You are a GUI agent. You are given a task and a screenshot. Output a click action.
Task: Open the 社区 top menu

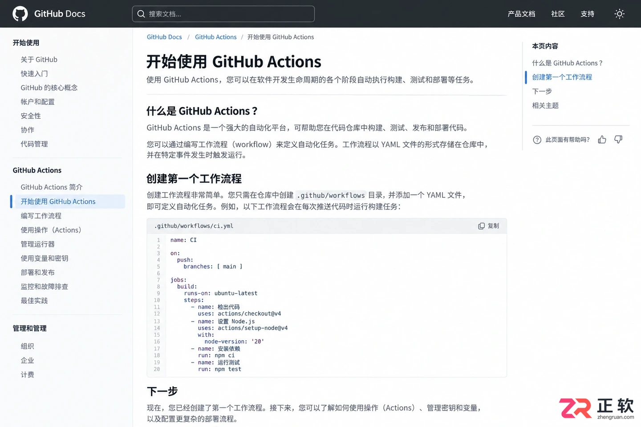coord(558,14)
